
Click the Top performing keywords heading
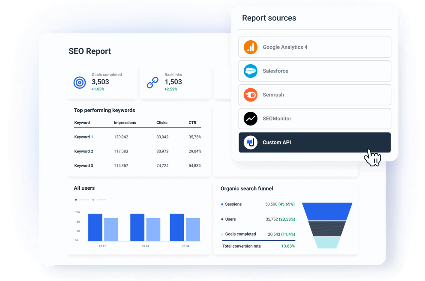tap(105, 110)
